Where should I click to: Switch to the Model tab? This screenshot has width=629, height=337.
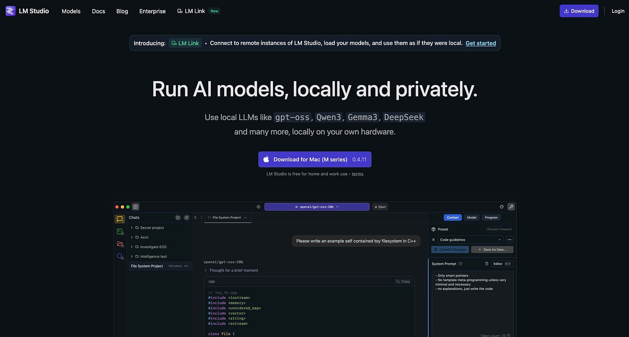point(472,218)
